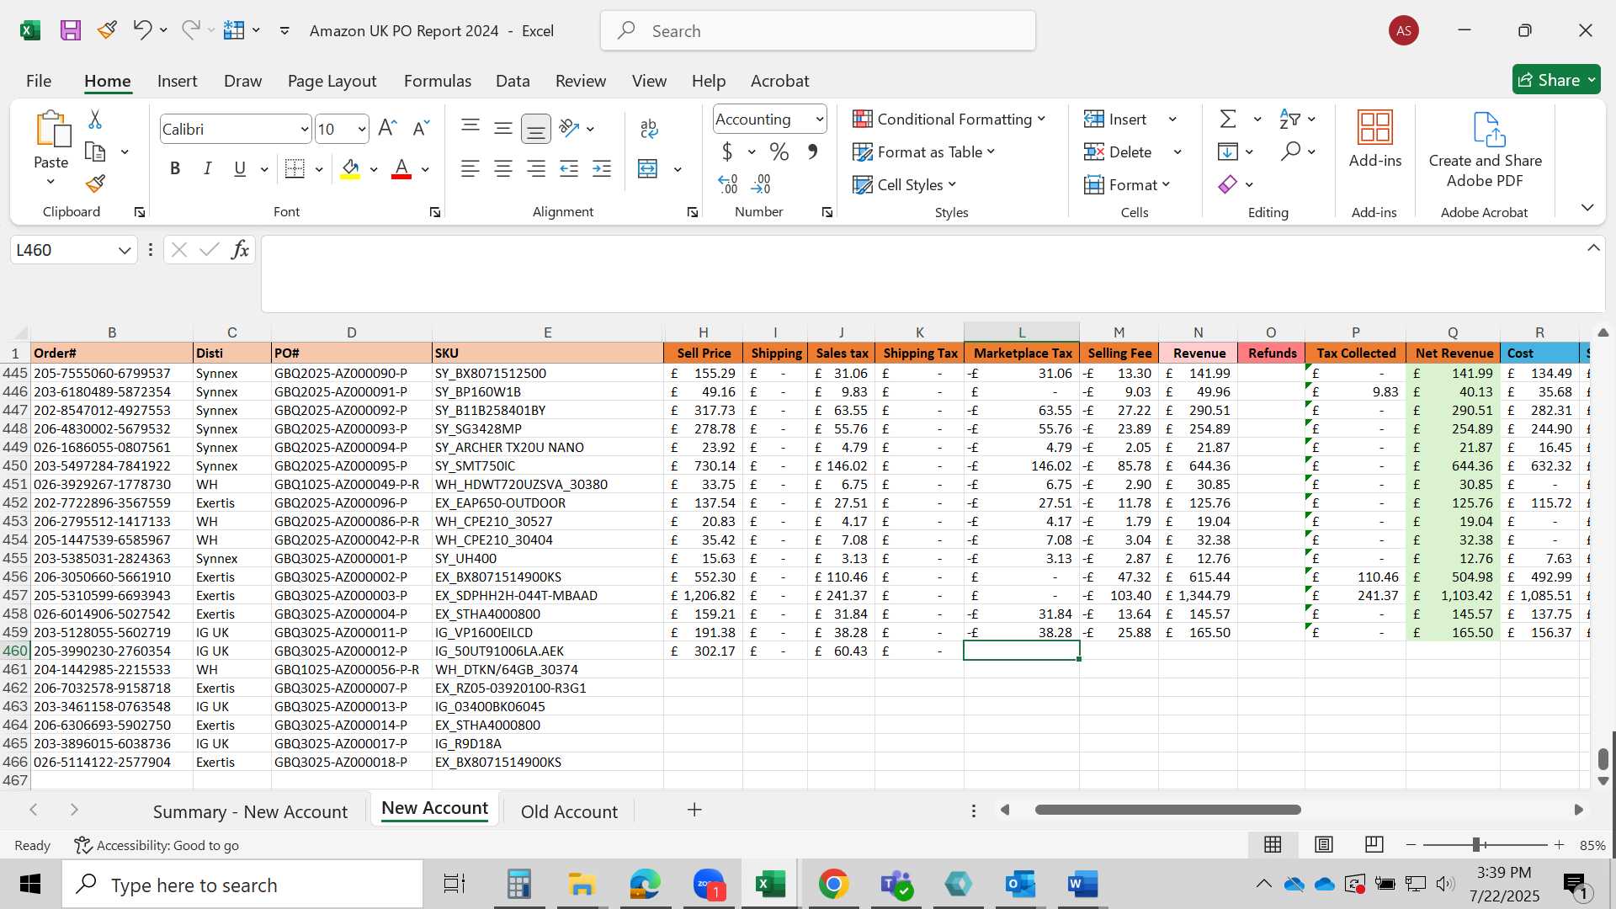
Task: Switch to the Data ribbon tab
Action: (x=513, y=81)
